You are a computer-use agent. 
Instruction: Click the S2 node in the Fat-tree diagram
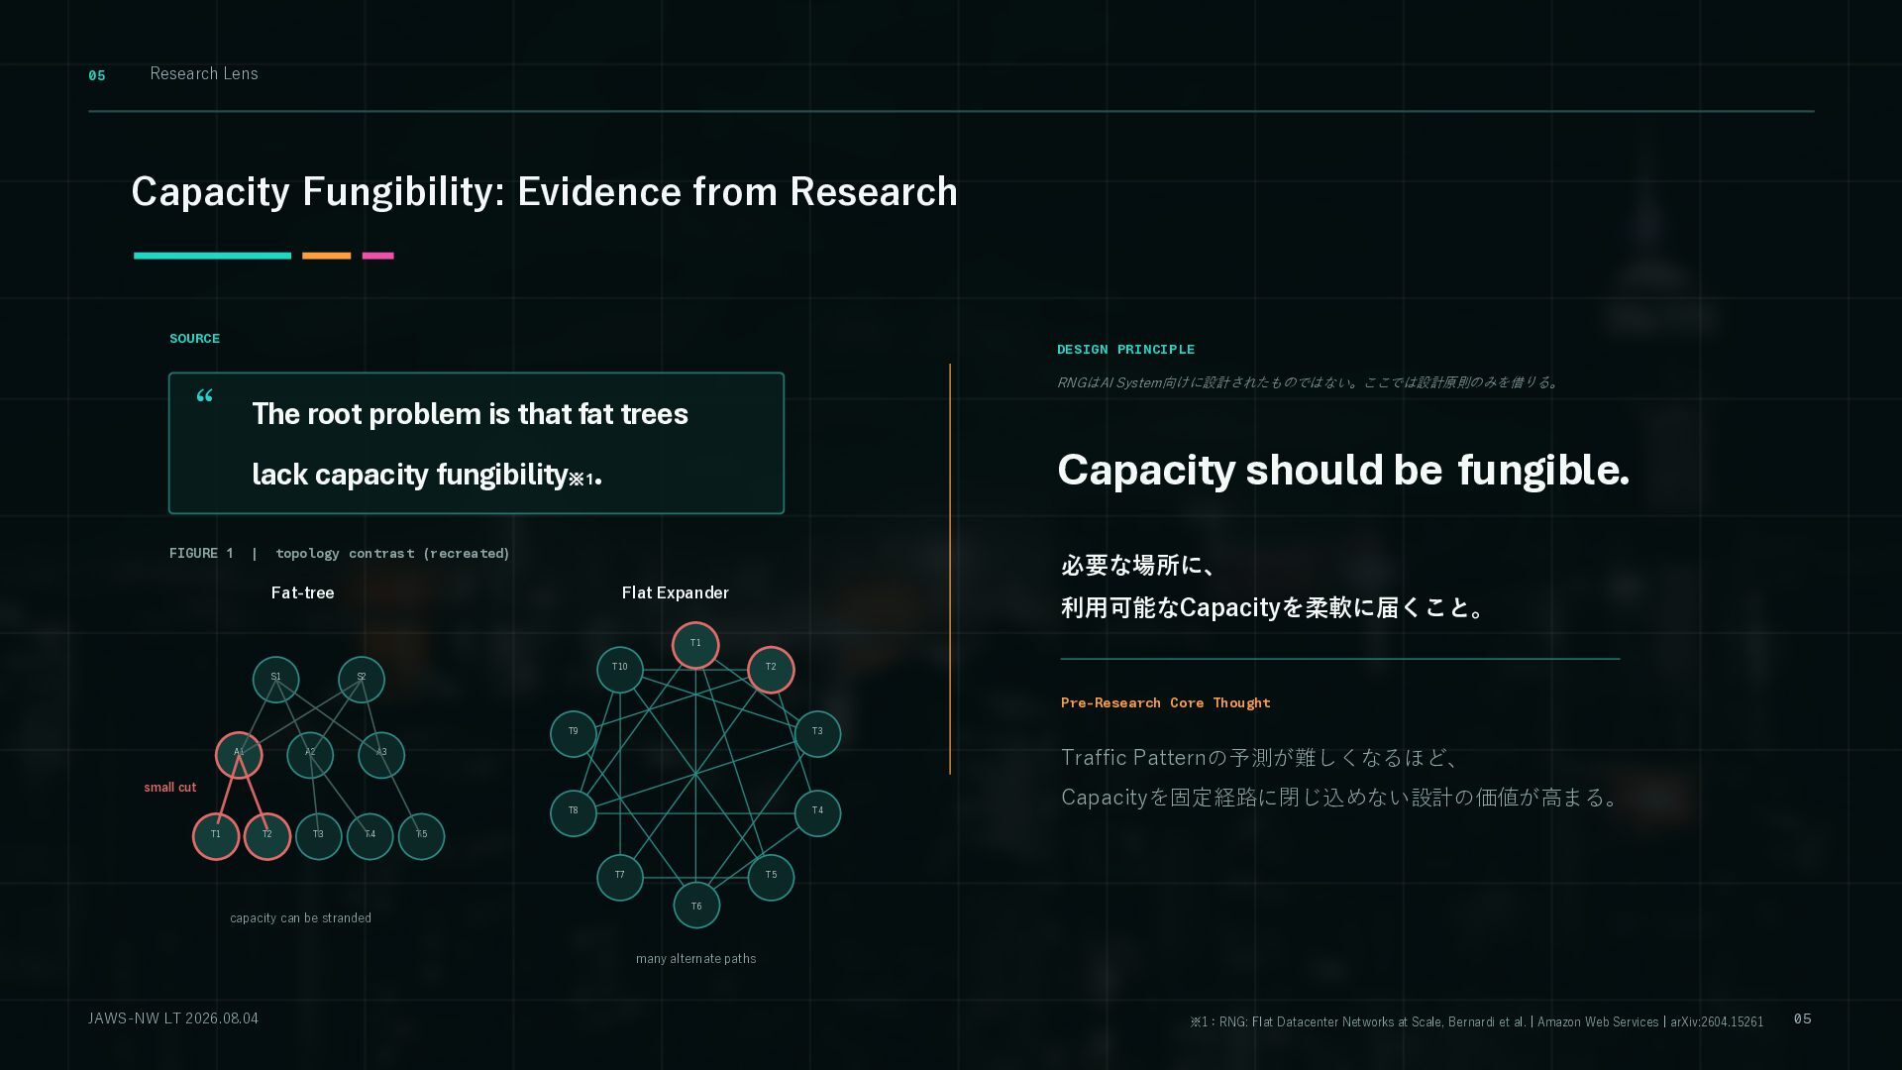(x=362, y=680)
